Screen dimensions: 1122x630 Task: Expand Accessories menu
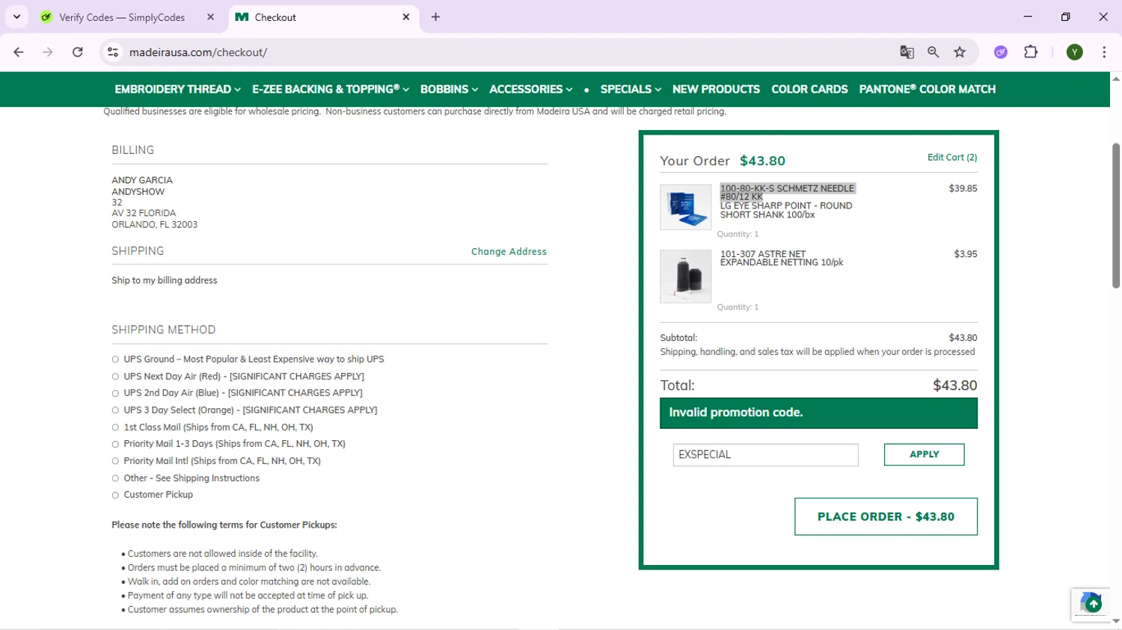pyautogui.click(x=530, y=89)
